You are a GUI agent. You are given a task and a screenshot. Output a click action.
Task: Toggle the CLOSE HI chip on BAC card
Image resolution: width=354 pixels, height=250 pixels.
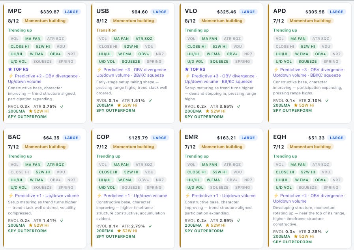[x=20, y=172]
